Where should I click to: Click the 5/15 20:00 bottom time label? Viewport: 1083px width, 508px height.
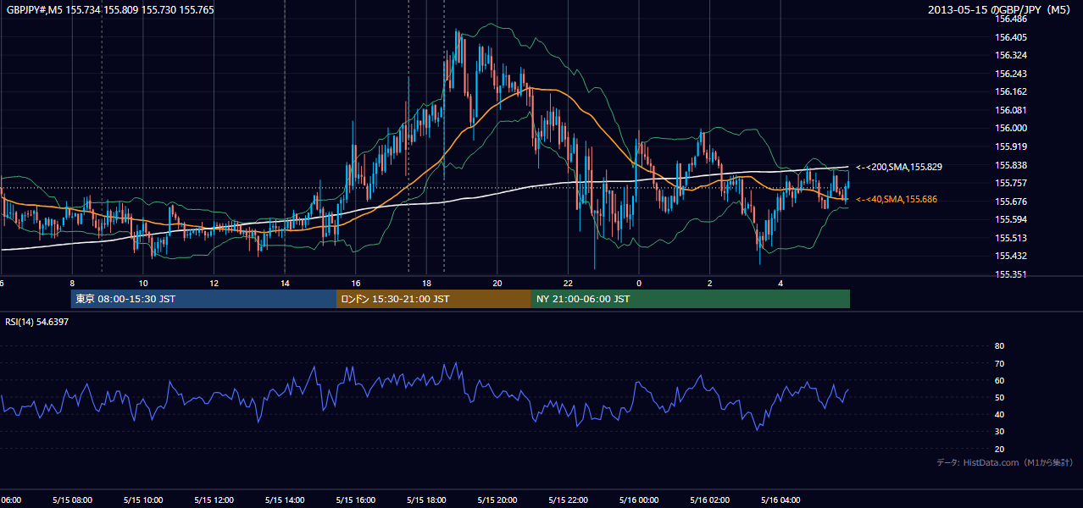(x=497, y=500)
